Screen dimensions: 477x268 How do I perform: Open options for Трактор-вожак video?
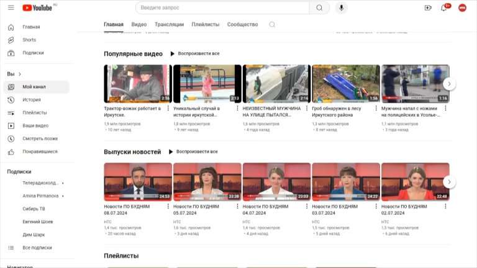tap(168, 108)
